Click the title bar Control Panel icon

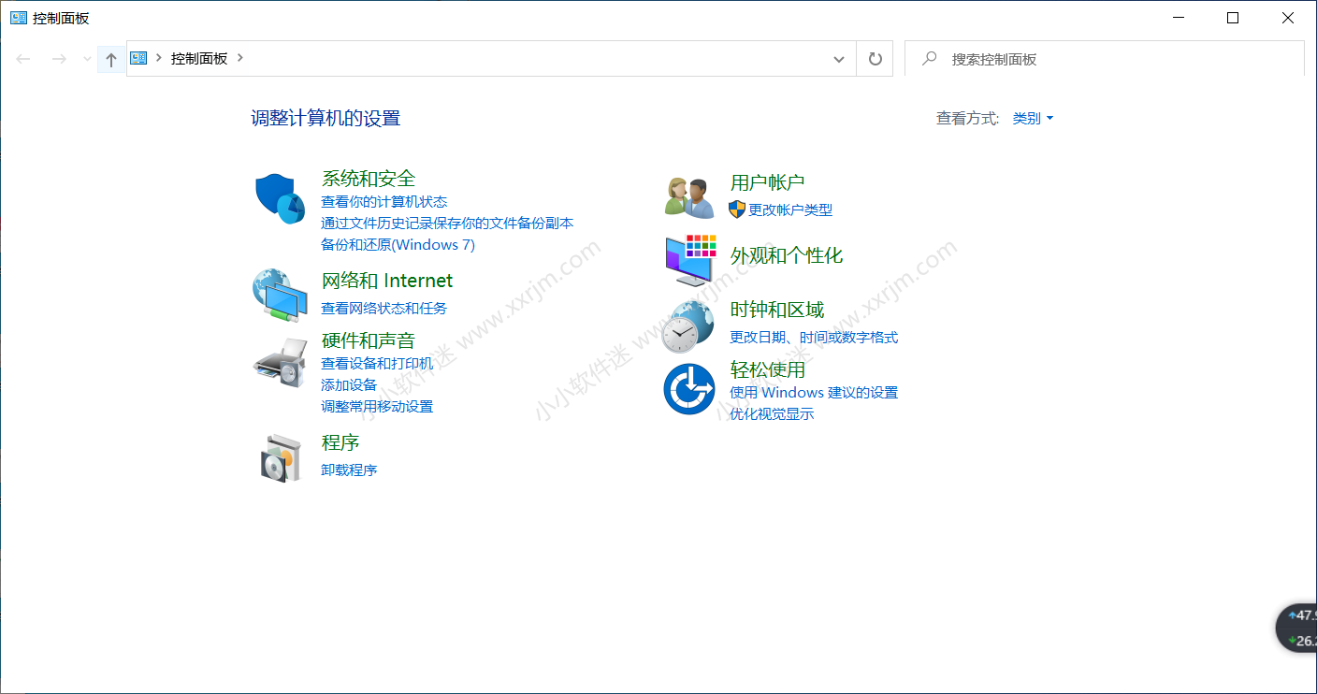(x=18, y=18)
